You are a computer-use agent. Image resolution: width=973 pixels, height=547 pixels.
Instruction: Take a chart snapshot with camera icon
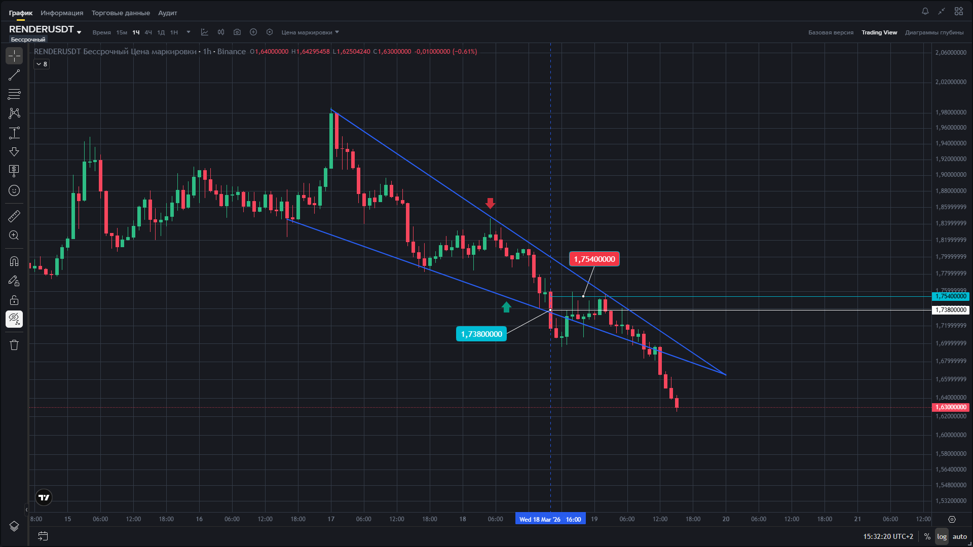coord(237,32)
